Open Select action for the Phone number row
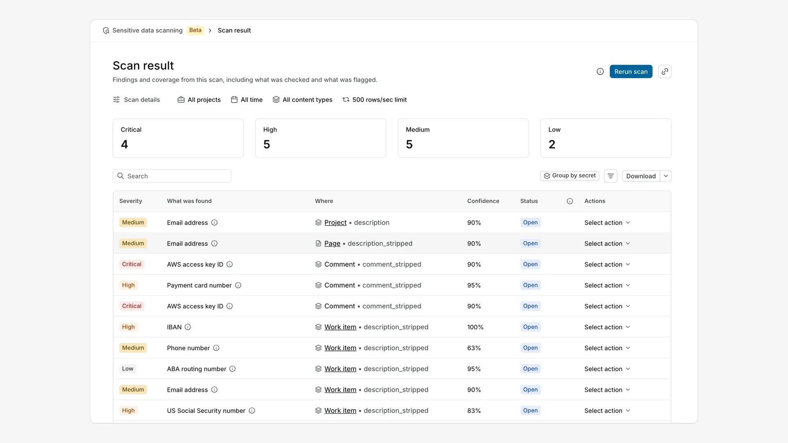The image size is (788, 443). (x=607, y=348)
